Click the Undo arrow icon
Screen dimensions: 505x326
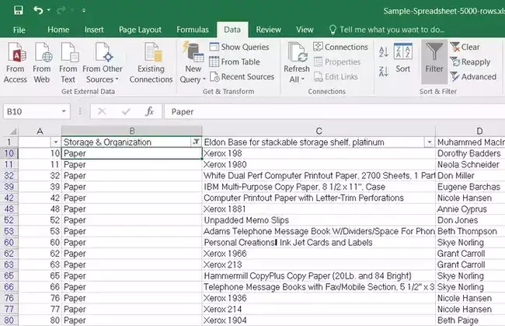tap(38, 10)
